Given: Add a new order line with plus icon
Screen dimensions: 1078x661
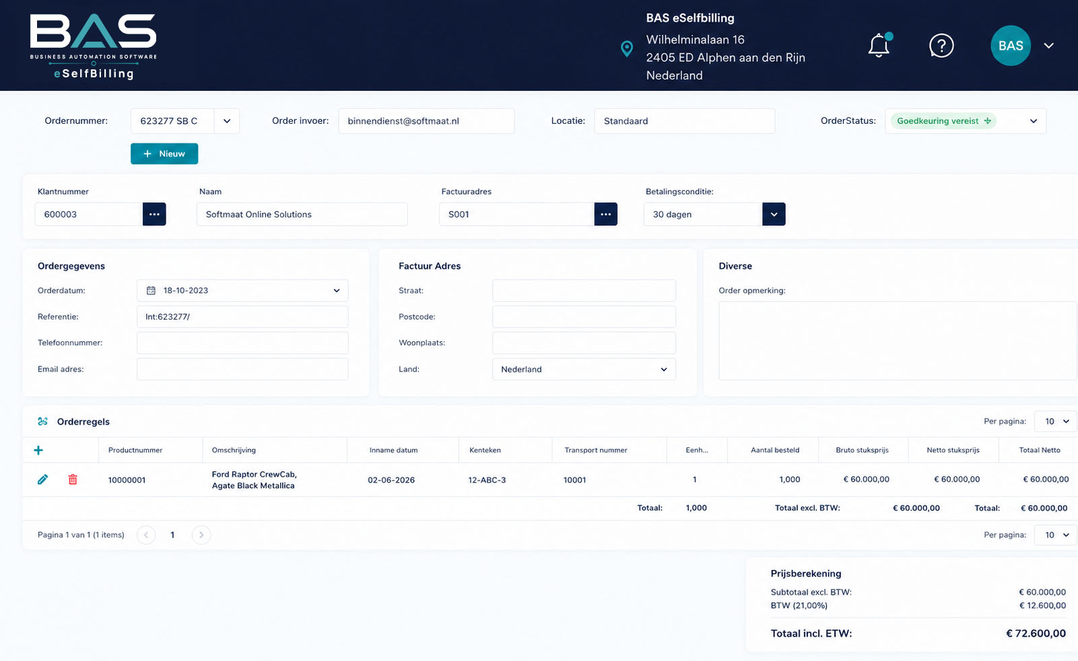Looking at the screenshot, I should pyautogui.click(x=38, y=450).
